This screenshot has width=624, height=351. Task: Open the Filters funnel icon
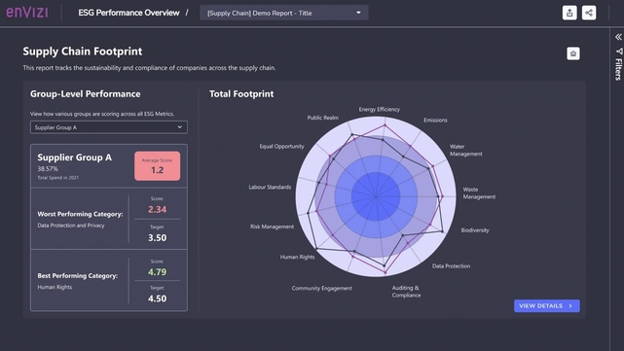pyautogui.click(x=619, y=52)
